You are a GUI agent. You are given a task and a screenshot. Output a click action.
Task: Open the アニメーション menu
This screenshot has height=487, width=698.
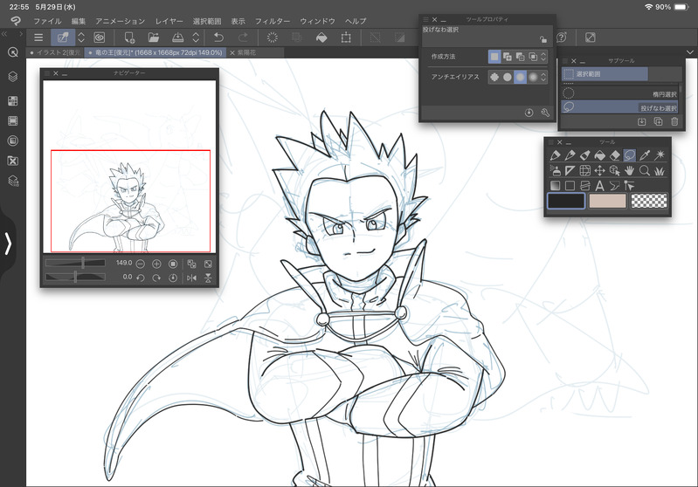[121, 21]
